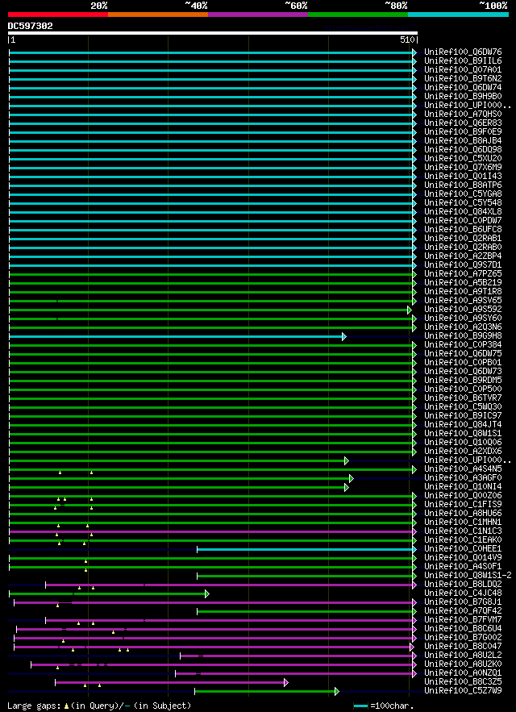The image size is (516, 712).
Task: Select the UniRef100_A7PZ65 label
Action: (463, 274)
